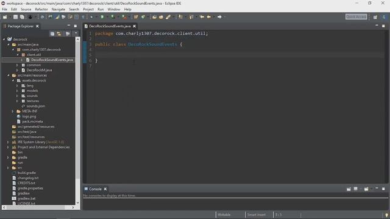Image resolution: width=390 pixels, height=219 pixels.
Task: Collapse the decorock project node
Action: [4, 39]
